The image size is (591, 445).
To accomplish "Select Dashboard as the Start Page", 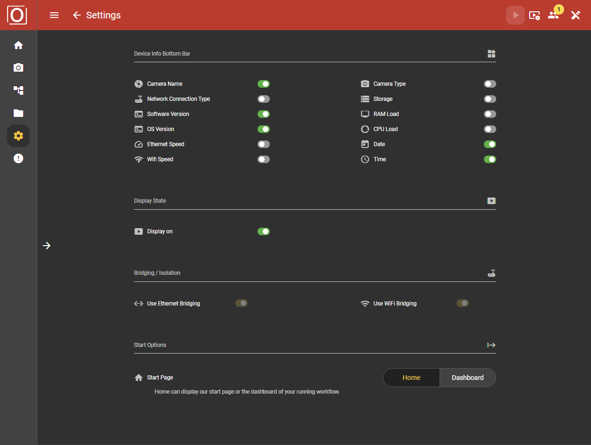I will [x=467, y=377].
